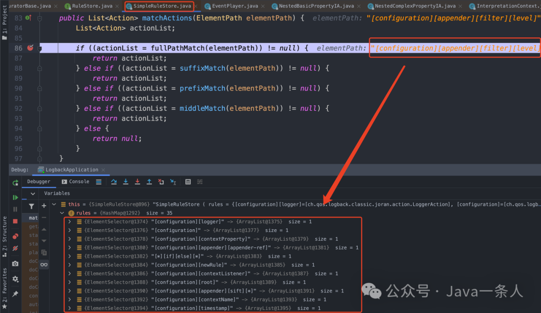Image resolution: width=541 pixels, height=313 pixels.
Task: Stop the debug session
Action: pos(15,221)
